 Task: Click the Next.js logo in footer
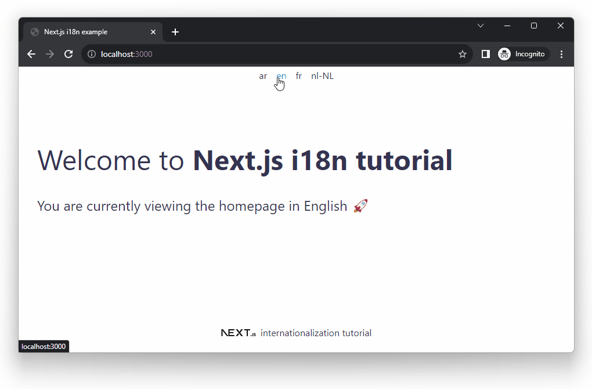(239, 333)
